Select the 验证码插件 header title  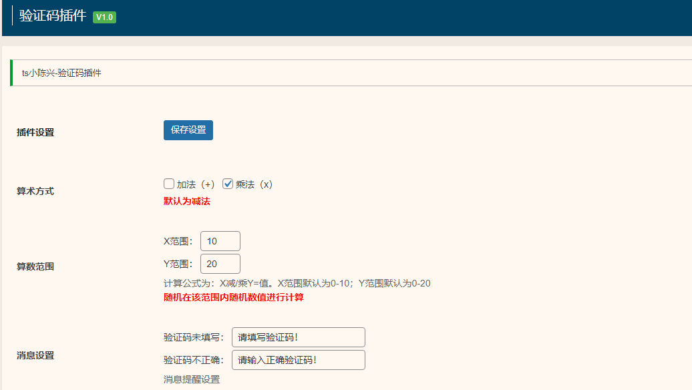pyautogui.click(x=53, y=15)
